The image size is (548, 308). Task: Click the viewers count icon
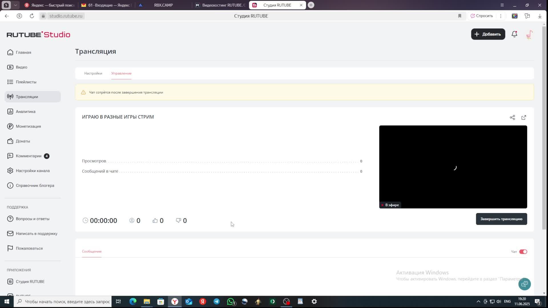(132, 220)
